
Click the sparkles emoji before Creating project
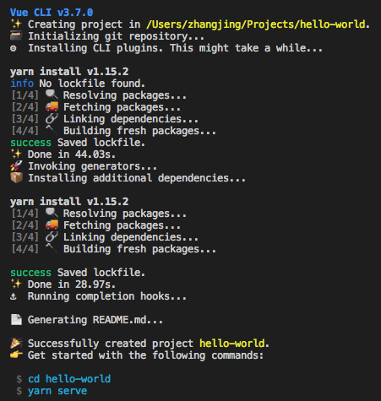[x=16, y=24]
